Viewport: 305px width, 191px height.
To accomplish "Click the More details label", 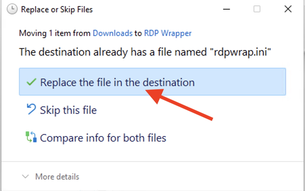I will (57, 177).
